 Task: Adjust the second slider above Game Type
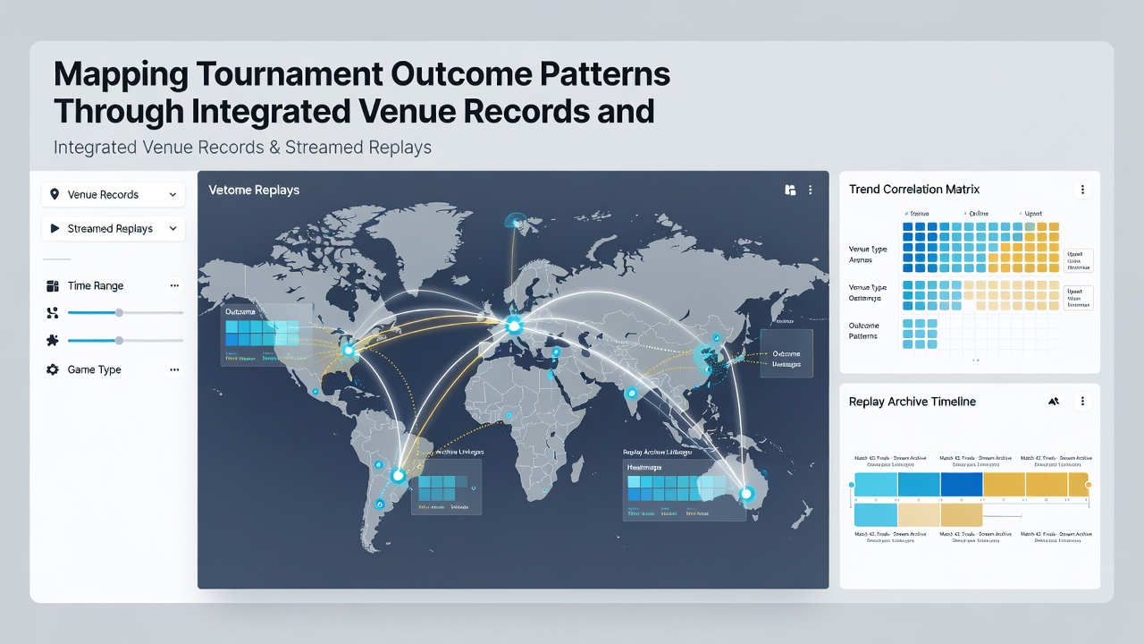[x=125, y=341]
